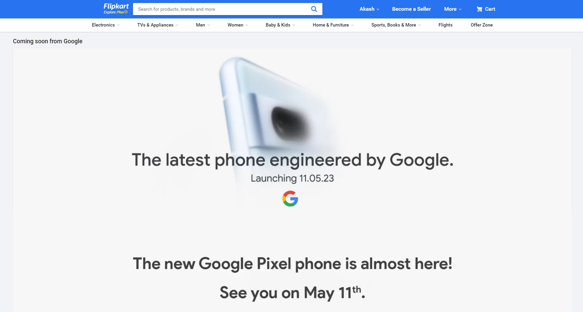Expand the Men category chevron
The width and height of the screenshot is (583, 312).
click(209, 25)
